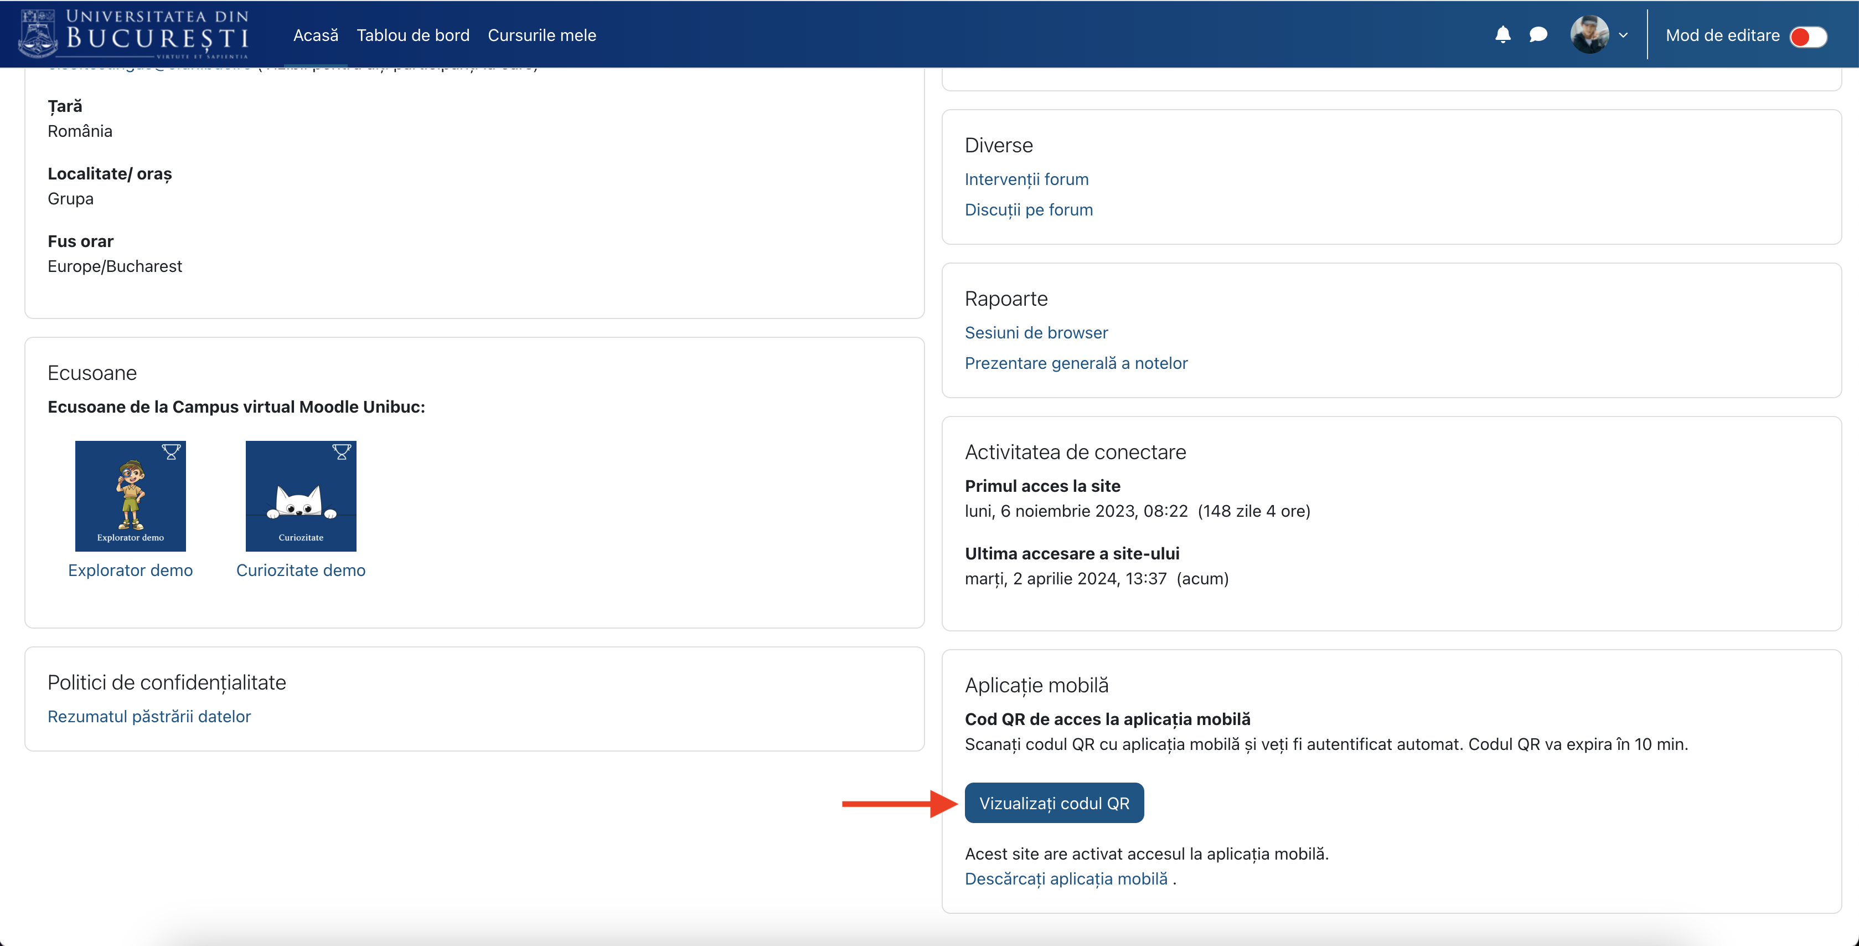
Task: Click the Vizualizați codul QR button
Action: (x=1054, y=803)
